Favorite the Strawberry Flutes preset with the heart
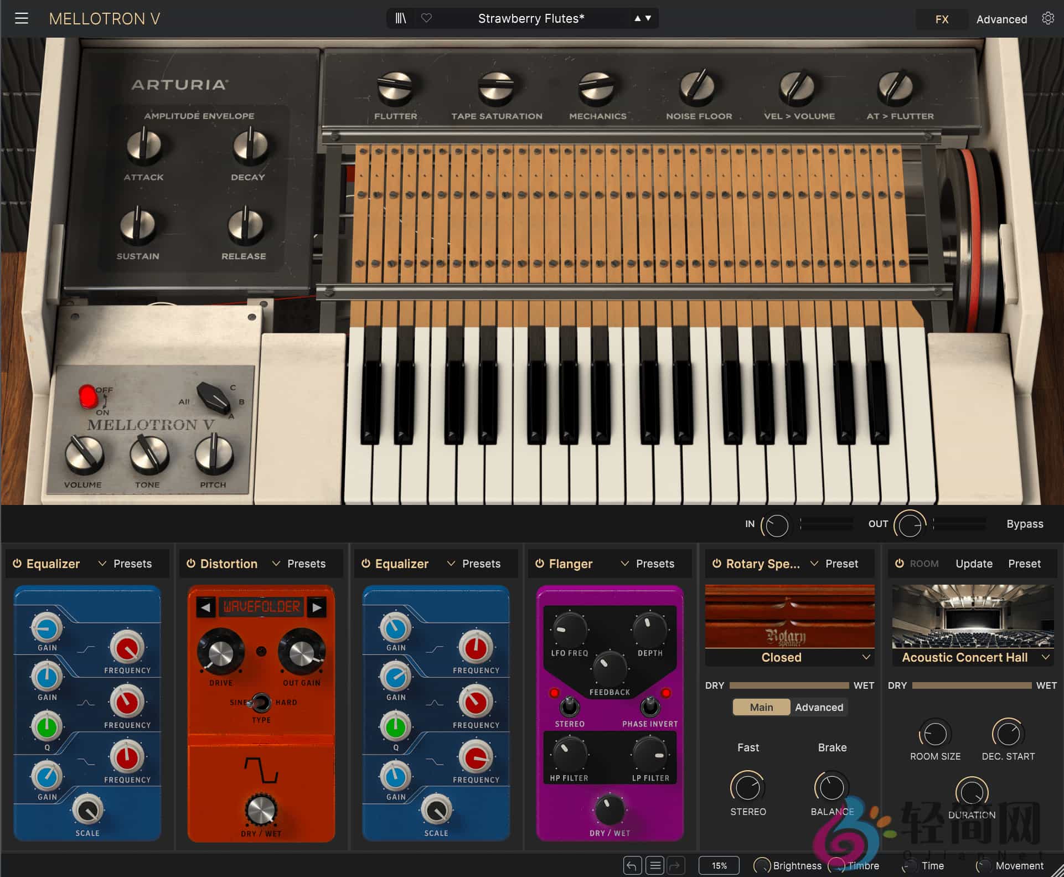1064x877 pixels. pos(426,18)
